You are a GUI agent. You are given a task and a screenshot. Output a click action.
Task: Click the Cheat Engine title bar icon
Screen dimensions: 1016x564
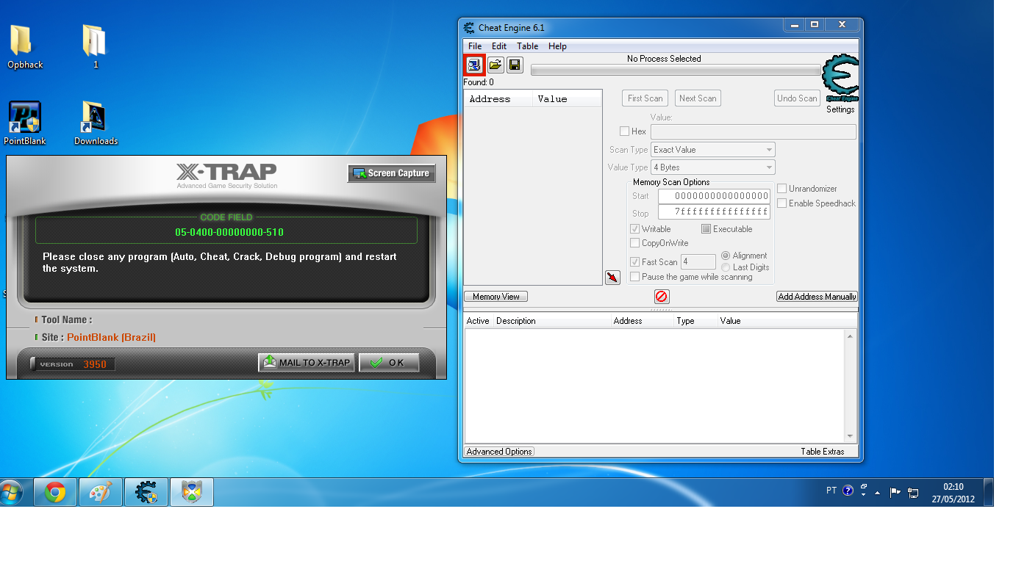pos(469,28)
